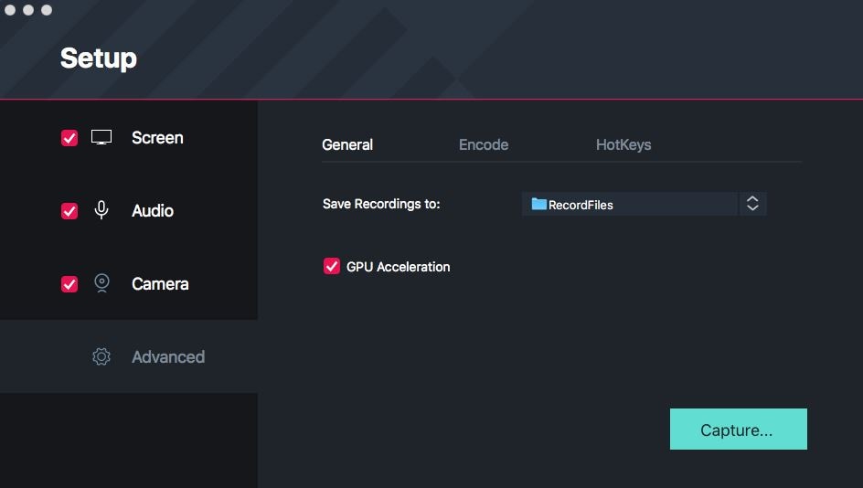This screenshot has height=488, width=863.
Task: Select the Camera label in sidebar
Action: 160,284
